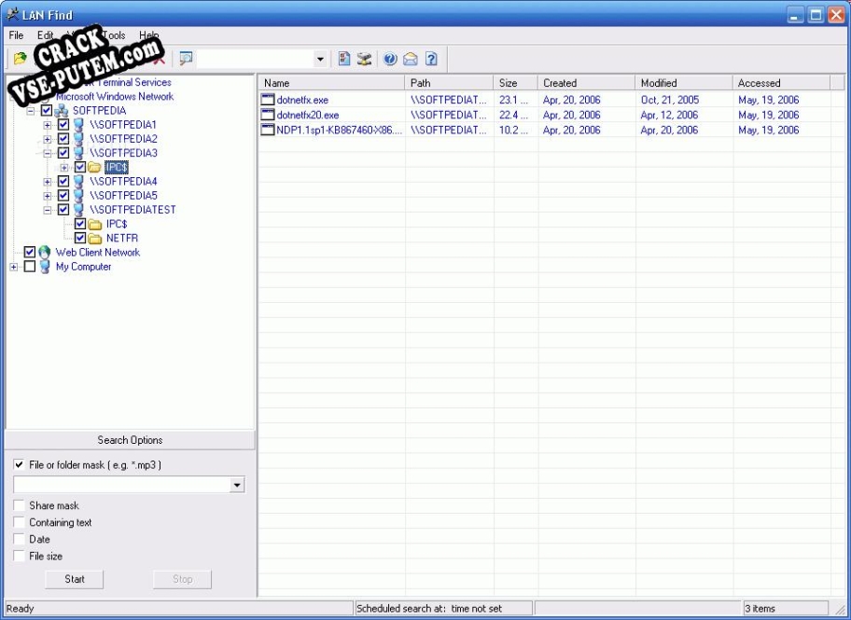Open the Tools menu
The width and height of the screenshot is (851, 620).
tap(114, 35)
